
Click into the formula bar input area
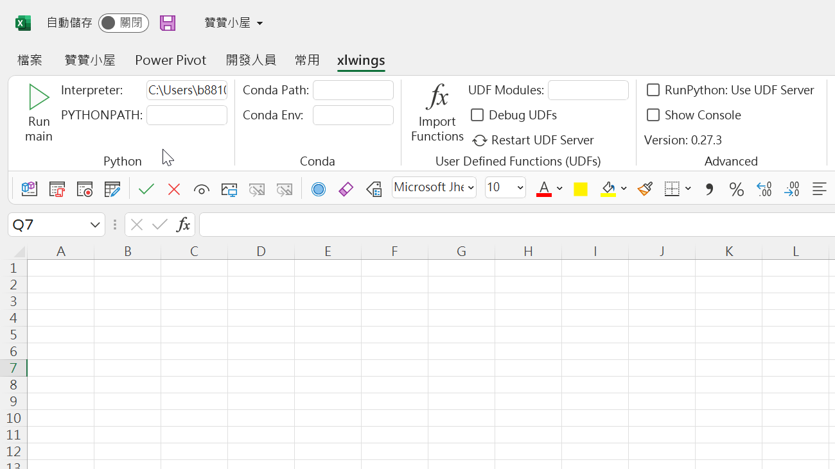pos(517,225)
